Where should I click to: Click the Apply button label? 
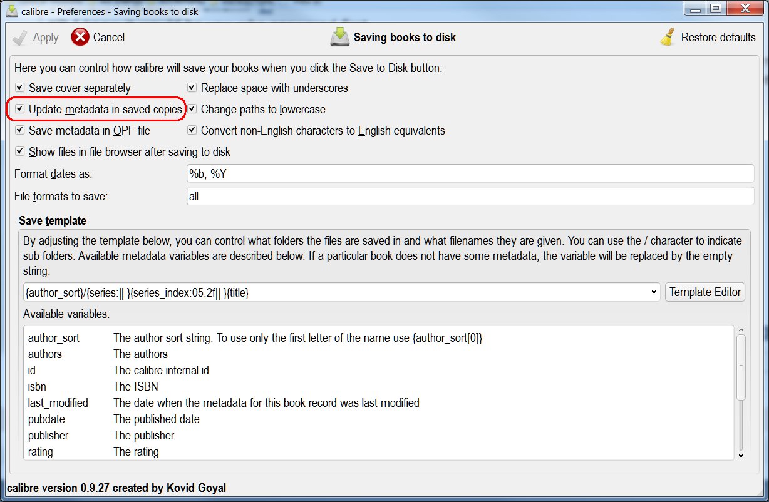[x=46, y=38]
